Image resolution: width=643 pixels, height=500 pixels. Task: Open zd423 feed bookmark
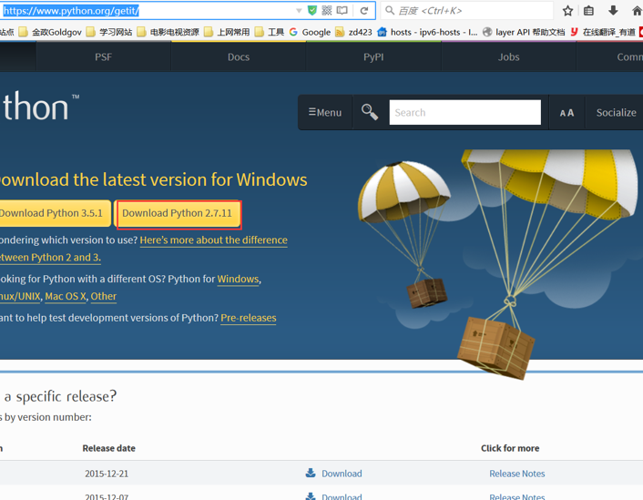tap(353, 32)
